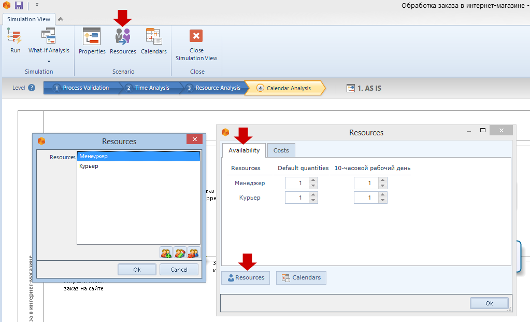
Task: Select the Calendar Analysis level
Action: [x=285, y=88]
